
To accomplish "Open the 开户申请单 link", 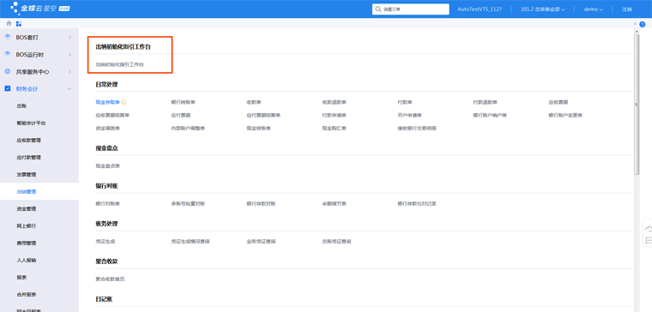I will (409, 116).
